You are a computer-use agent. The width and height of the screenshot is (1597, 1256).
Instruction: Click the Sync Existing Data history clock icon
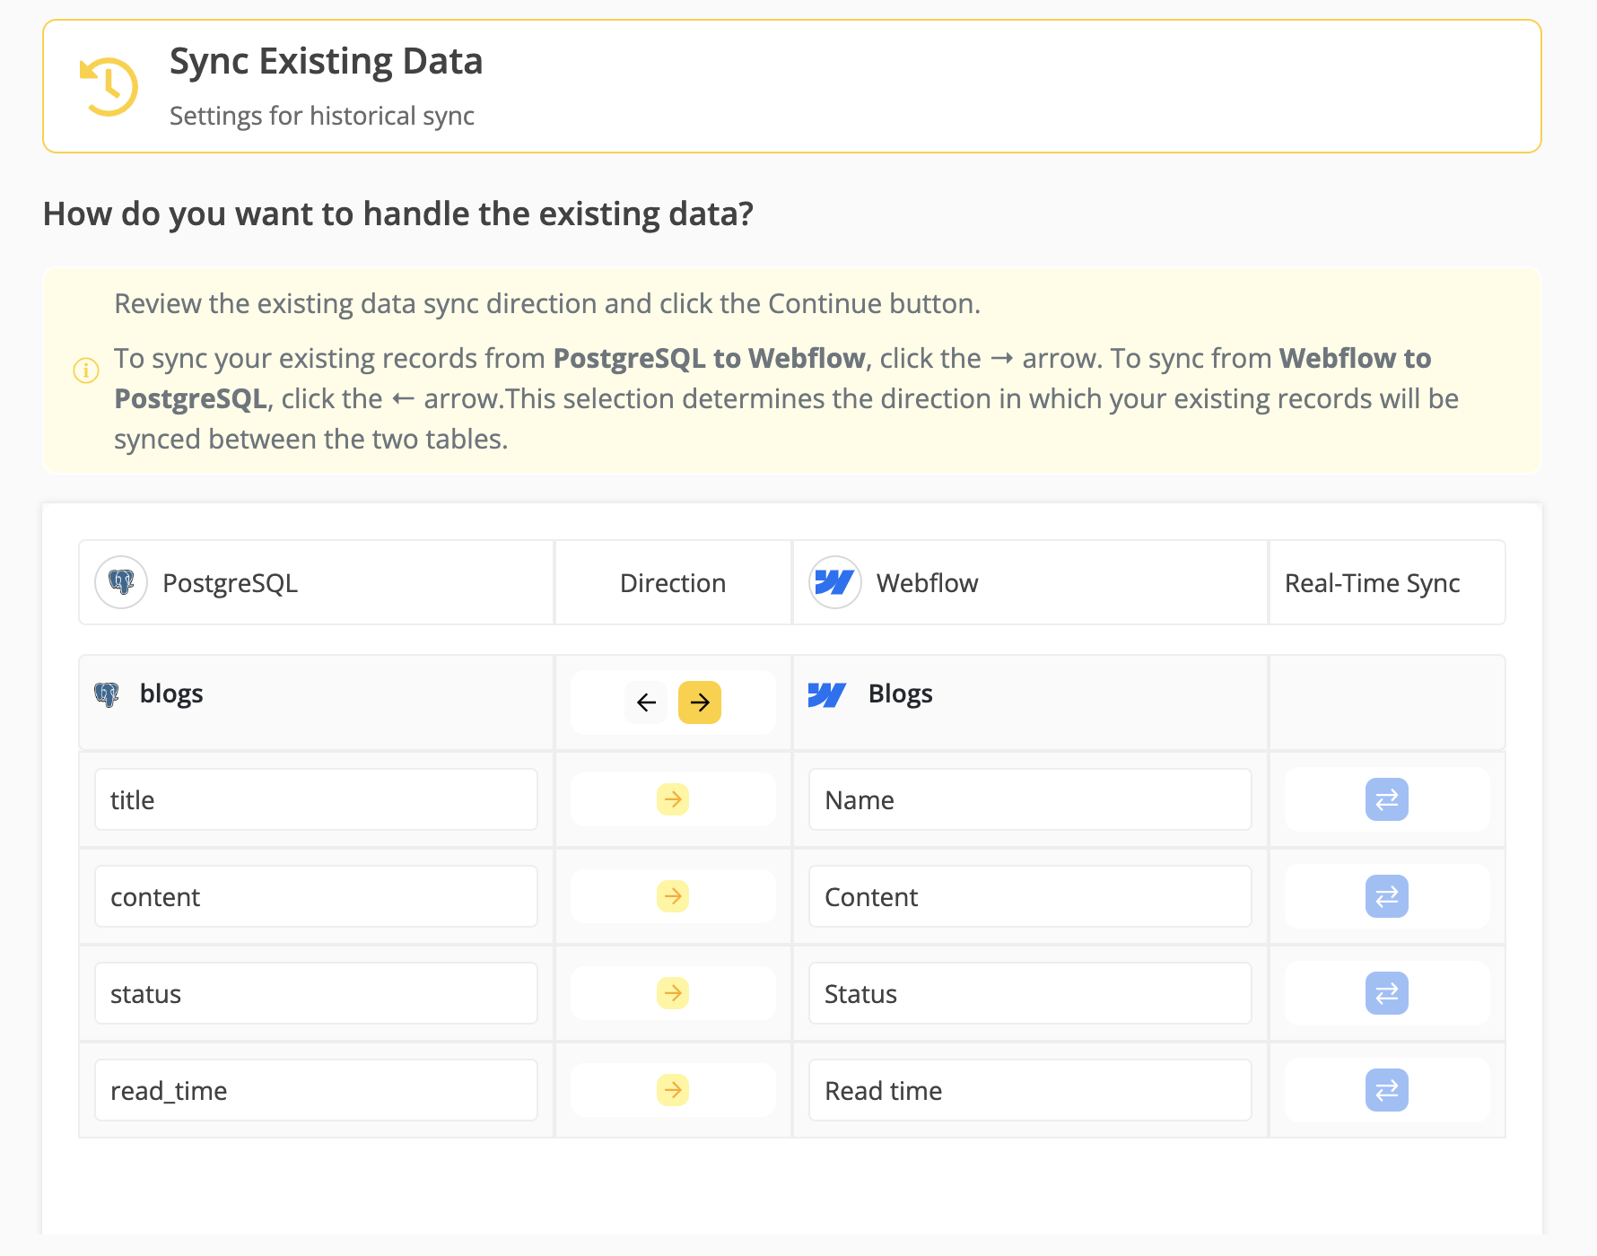[109, 87]
